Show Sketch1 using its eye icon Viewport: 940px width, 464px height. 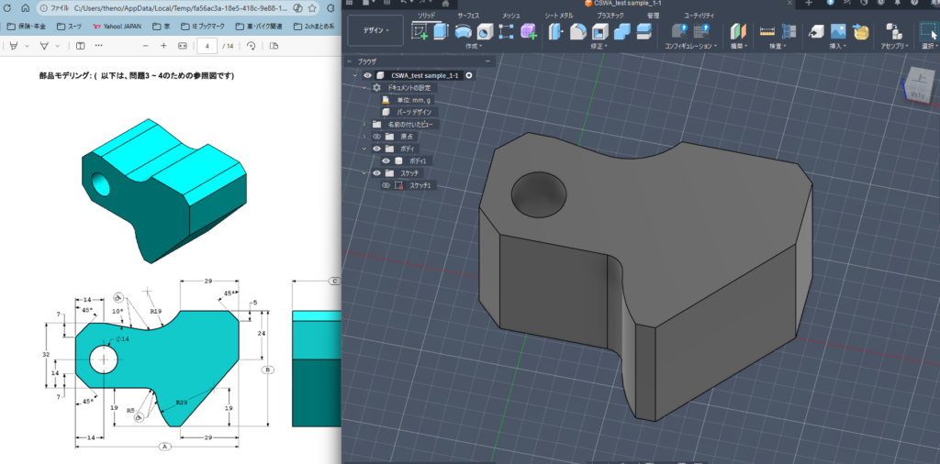(386, 185)
